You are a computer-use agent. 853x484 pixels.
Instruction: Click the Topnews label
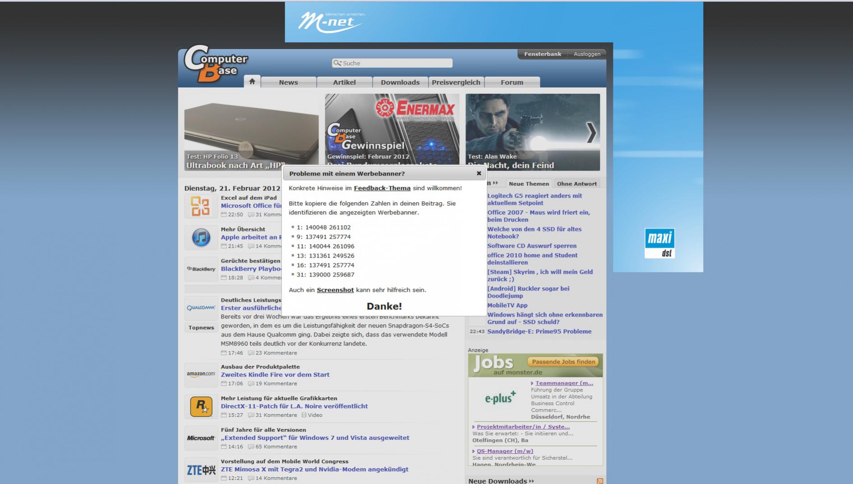201,328
